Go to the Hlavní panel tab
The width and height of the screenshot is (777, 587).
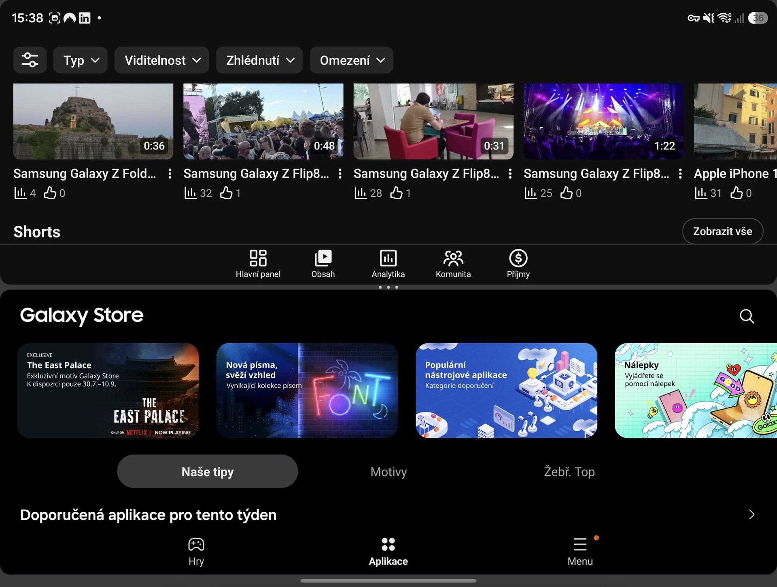click(x=258, y=264)
